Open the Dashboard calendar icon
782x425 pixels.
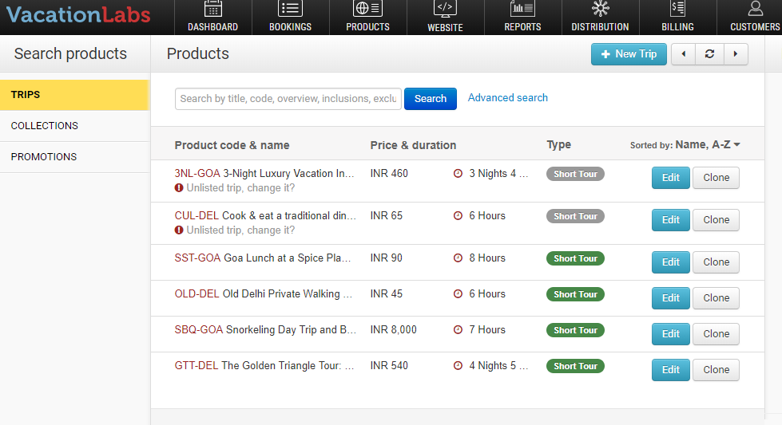point(212,9)
